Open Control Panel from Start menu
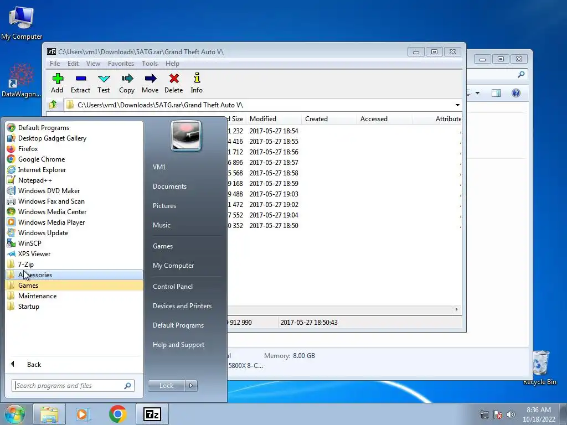The width and height of the screenshot is (567, 425). (x=173, y=287)
